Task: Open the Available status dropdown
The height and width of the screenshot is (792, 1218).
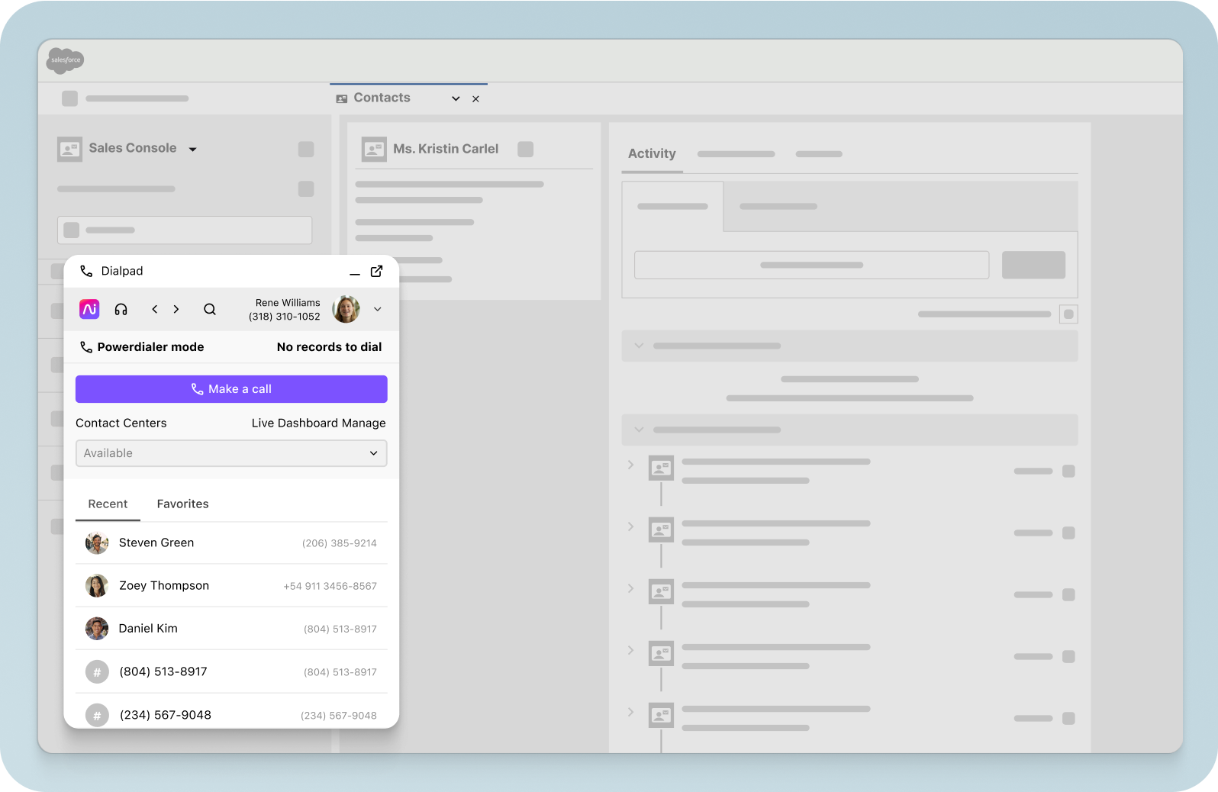Action: coord(231,453)
